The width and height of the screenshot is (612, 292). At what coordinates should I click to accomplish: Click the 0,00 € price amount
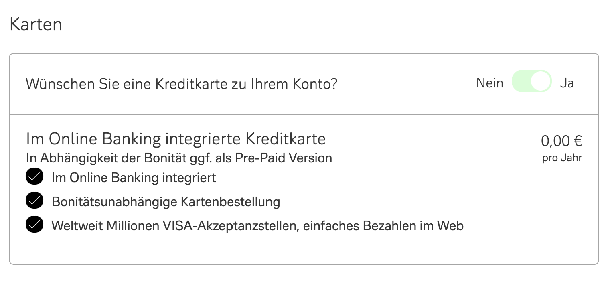click(561, 141)
